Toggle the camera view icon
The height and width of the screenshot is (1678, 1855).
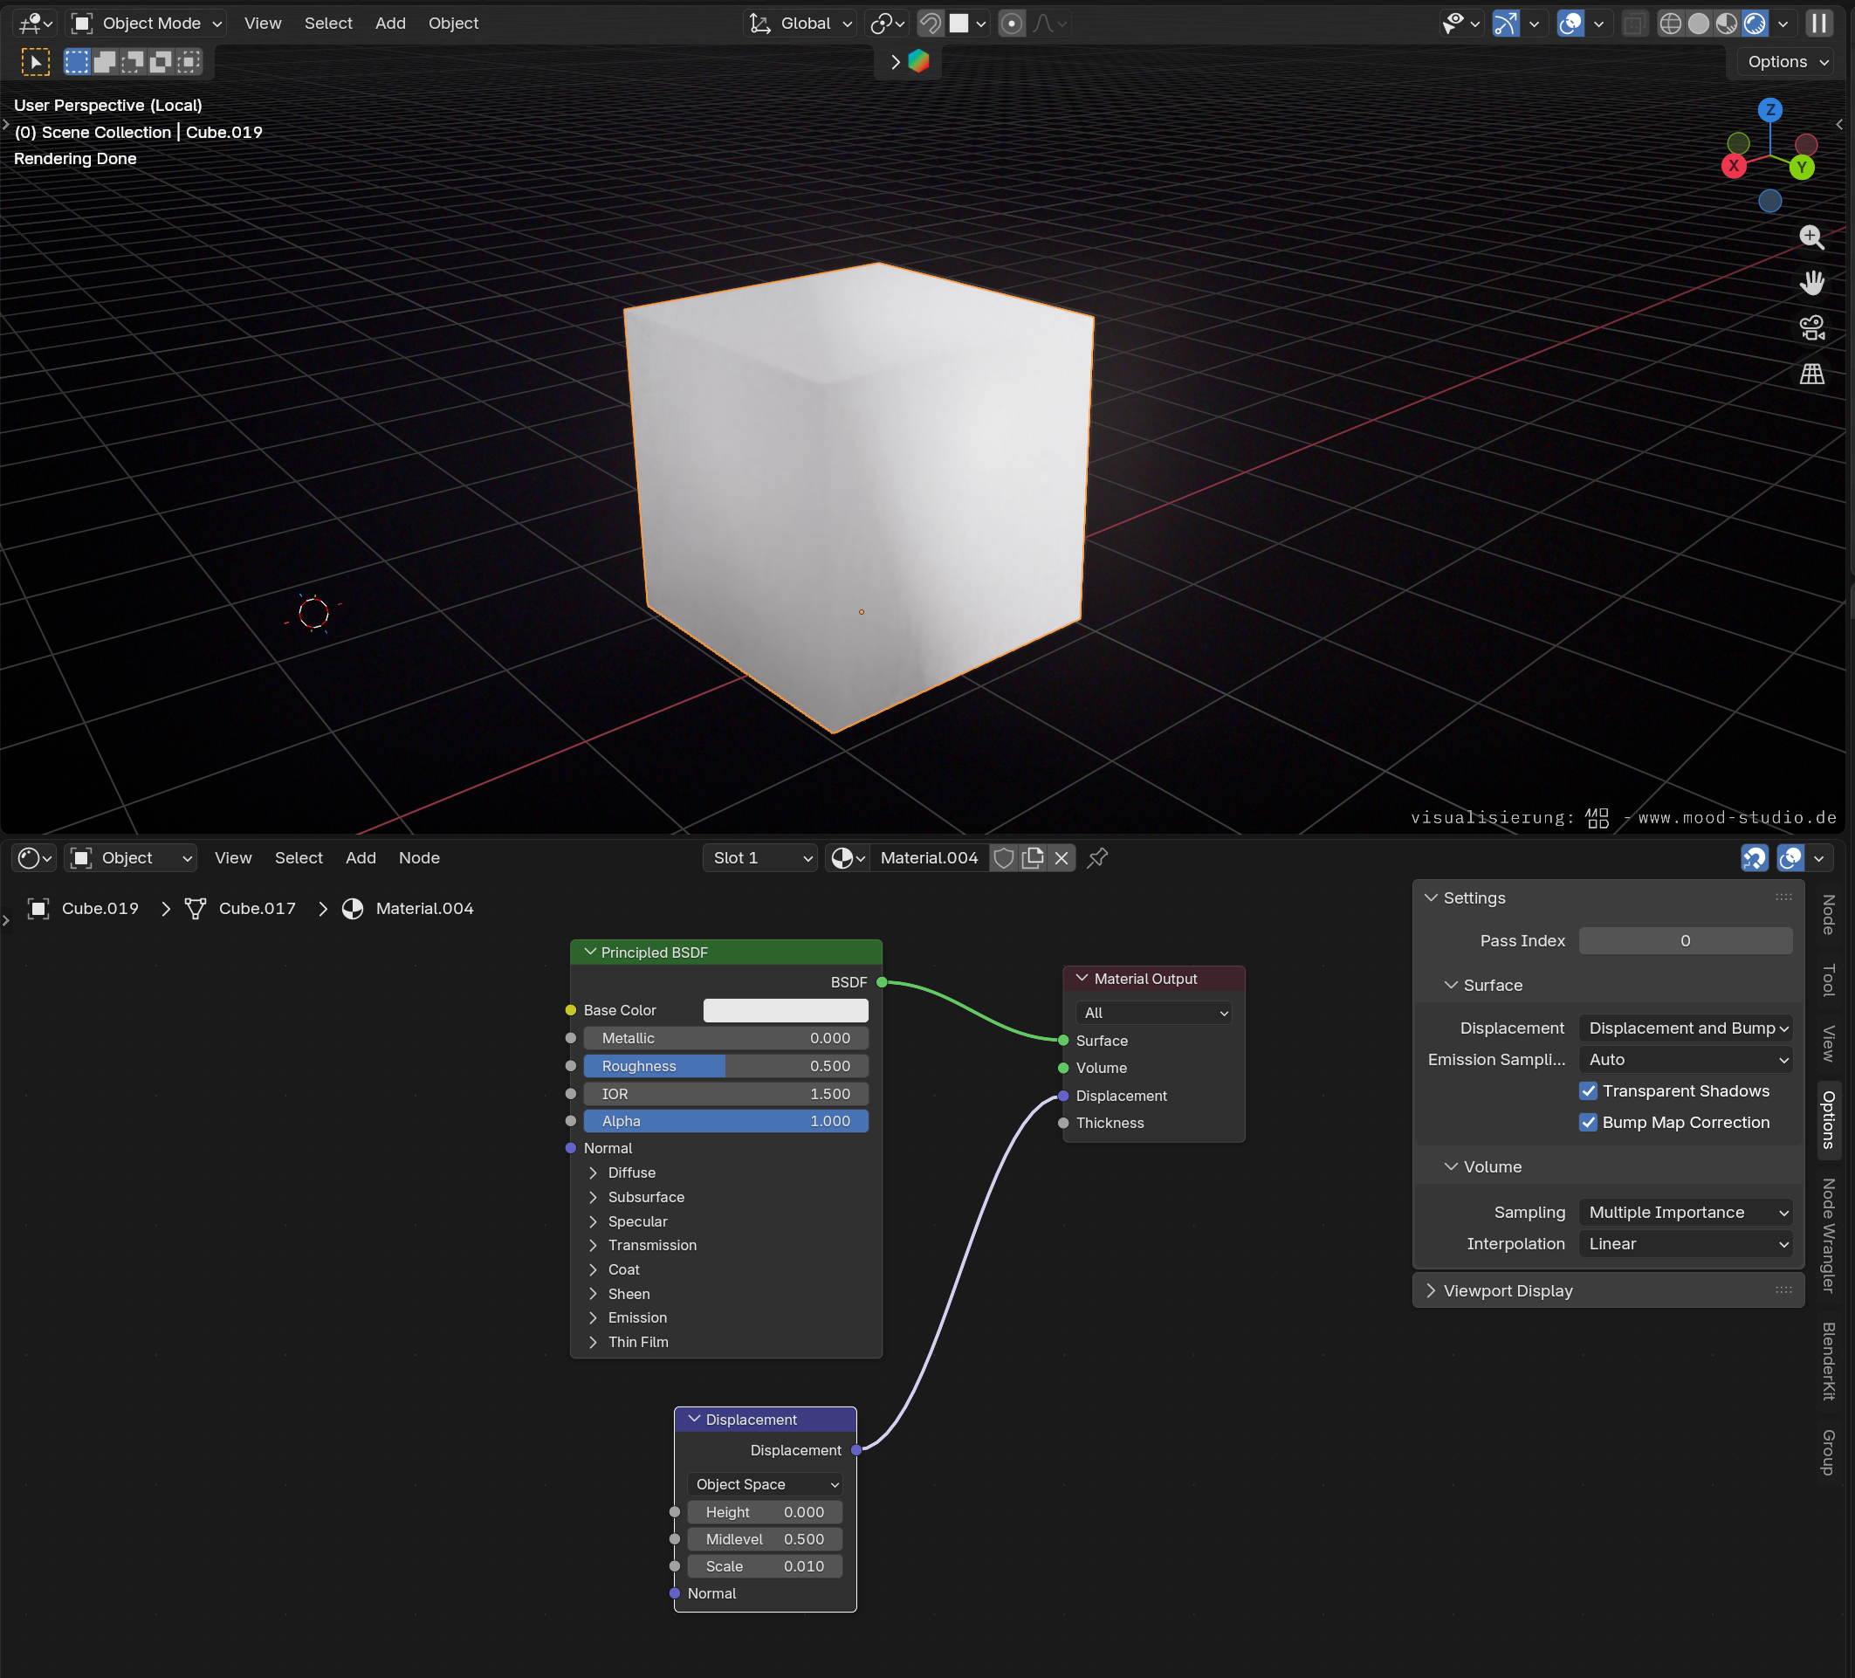[1810, 327]
